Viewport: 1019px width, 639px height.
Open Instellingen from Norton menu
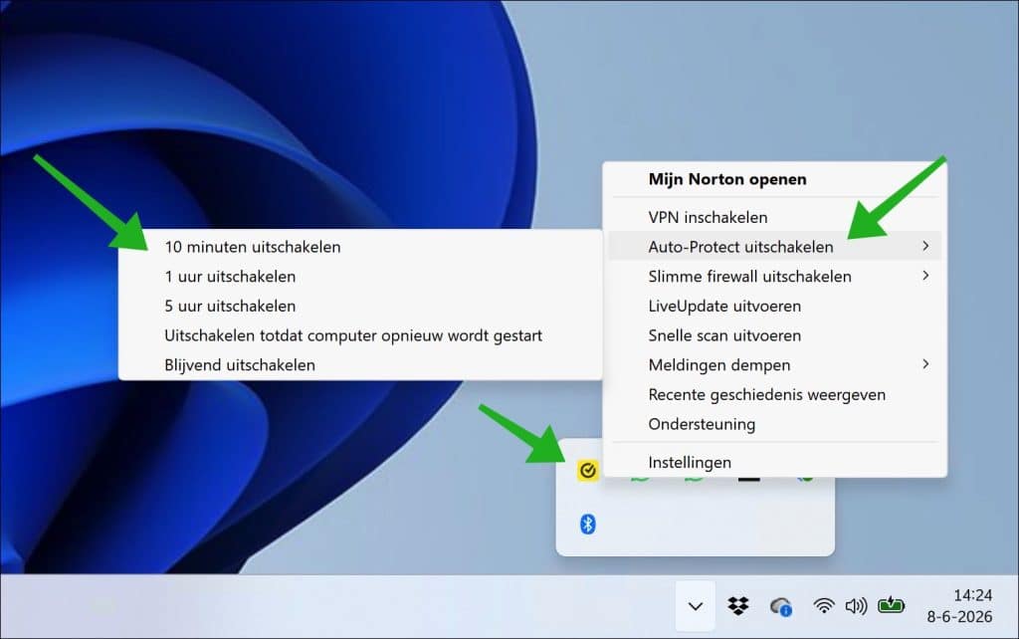pos(774,462)
